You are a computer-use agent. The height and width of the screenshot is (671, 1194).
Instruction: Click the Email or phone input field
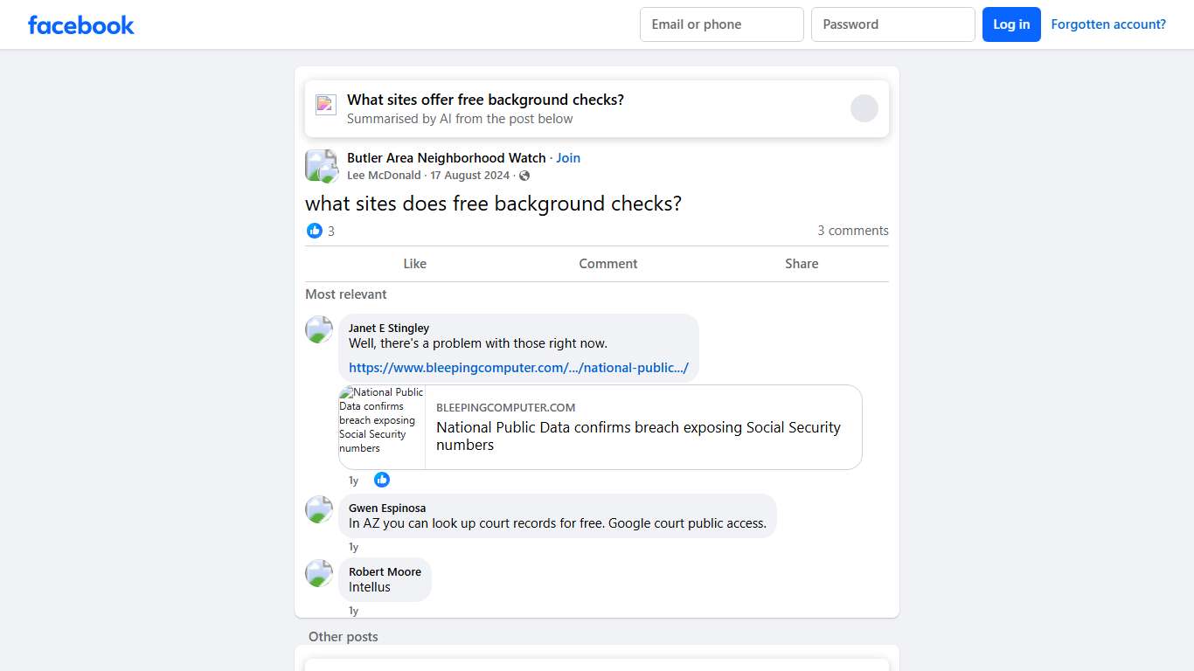[721, 24]
